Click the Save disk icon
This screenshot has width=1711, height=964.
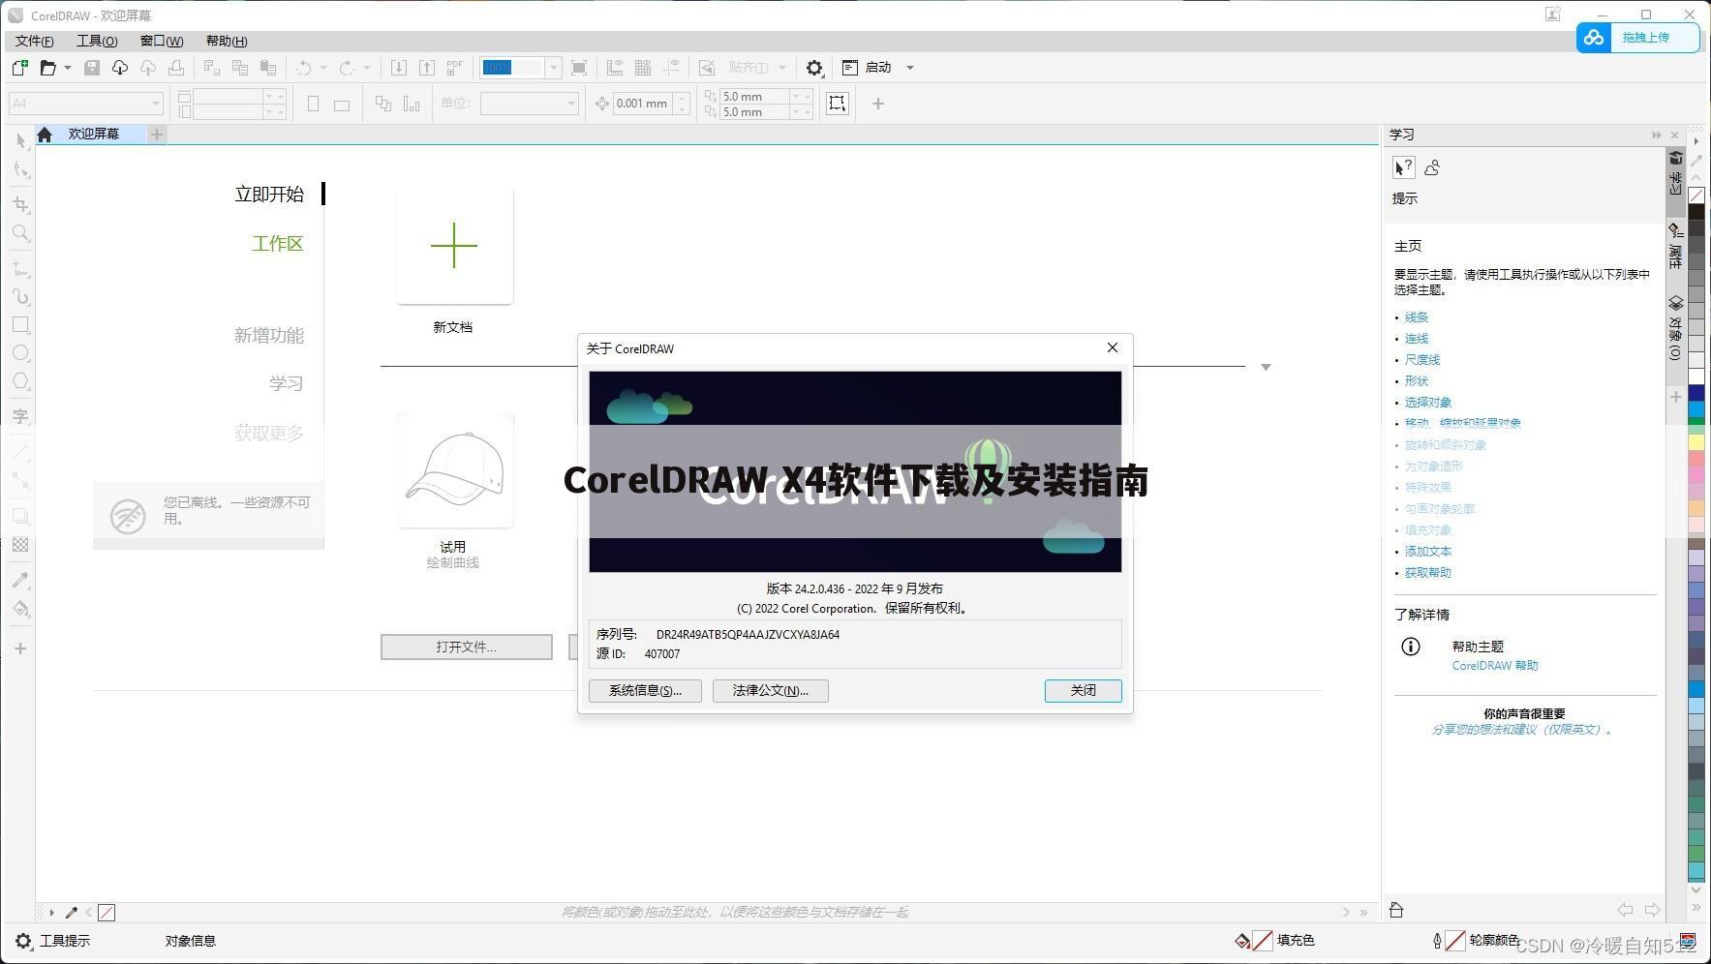[92, 68]
